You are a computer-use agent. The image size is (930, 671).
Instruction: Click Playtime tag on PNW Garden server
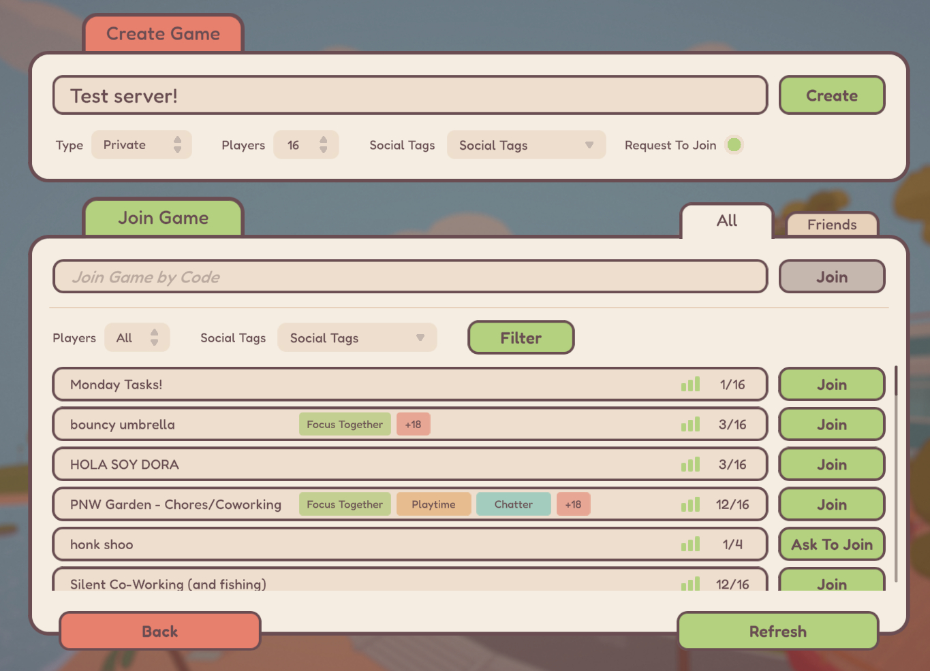tap(433, 504)
